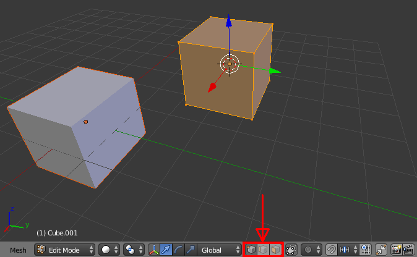Image resolution: width=417 pixels, height=257 pixels.
Task: Click the OpenGL render image camera icon
Action: click(396, 250)
